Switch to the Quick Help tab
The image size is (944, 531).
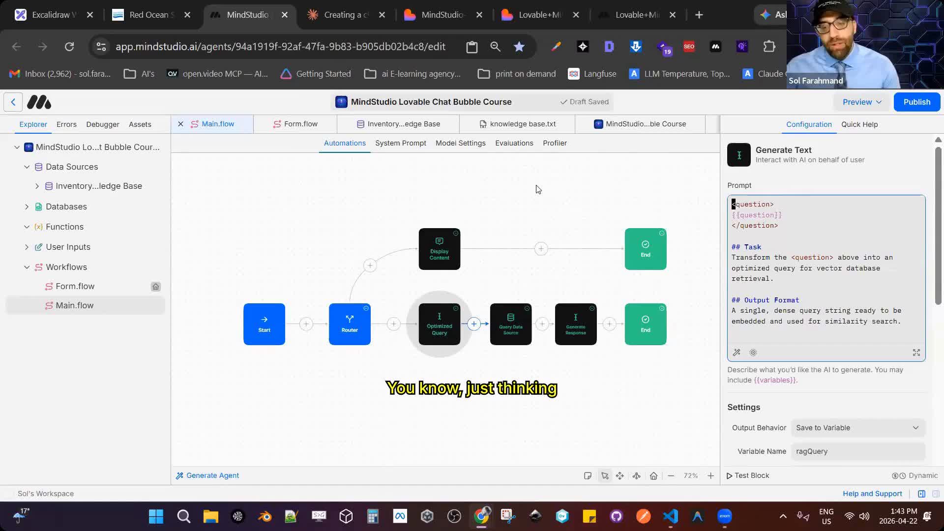859,124
